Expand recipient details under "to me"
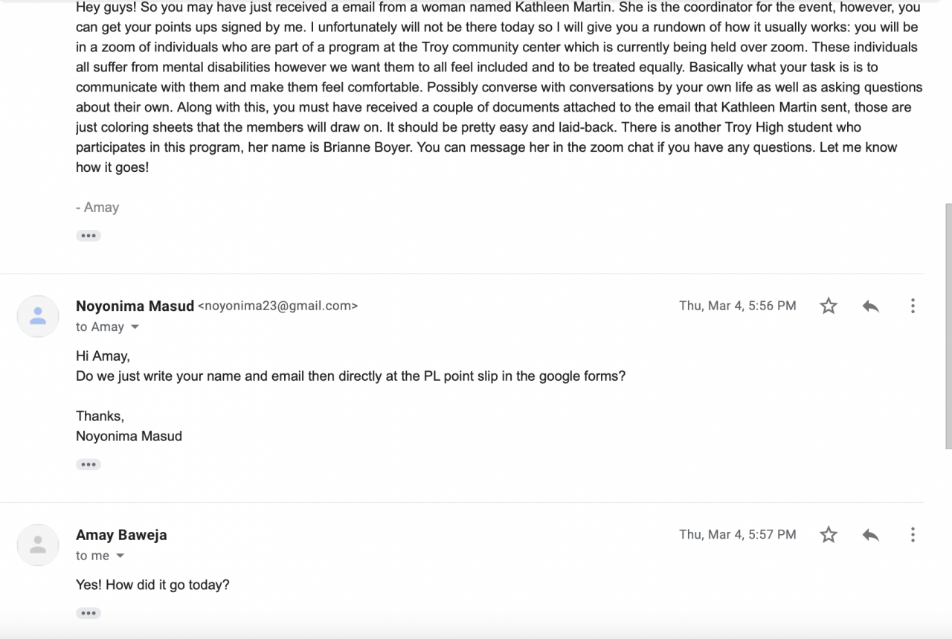Screen dimensions: 952x639 coord(120,556)
